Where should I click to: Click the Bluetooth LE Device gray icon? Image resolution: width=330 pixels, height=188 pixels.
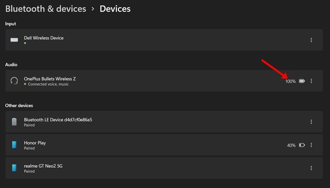14,122
